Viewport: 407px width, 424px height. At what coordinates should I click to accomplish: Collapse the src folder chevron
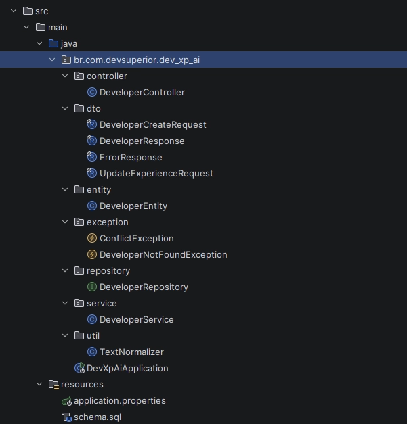point(14,11)
